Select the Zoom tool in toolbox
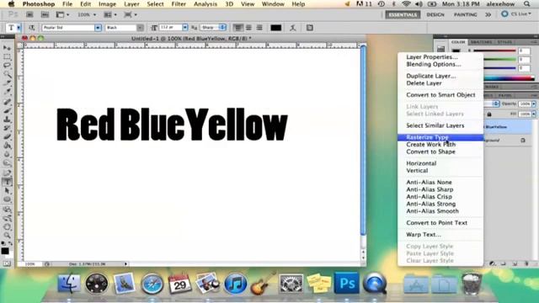 tap(7, 236)
